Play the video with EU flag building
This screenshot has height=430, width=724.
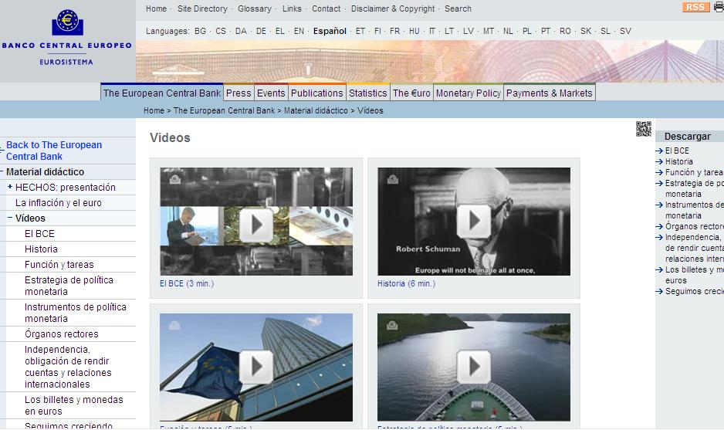point(255,367)
